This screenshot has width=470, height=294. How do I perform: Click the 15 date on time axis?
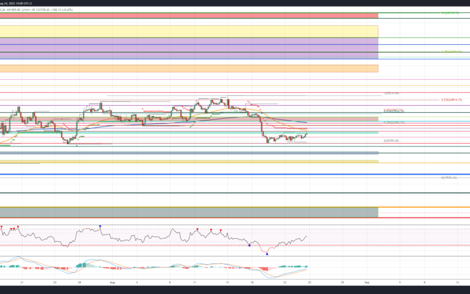(x=227, y=282)
